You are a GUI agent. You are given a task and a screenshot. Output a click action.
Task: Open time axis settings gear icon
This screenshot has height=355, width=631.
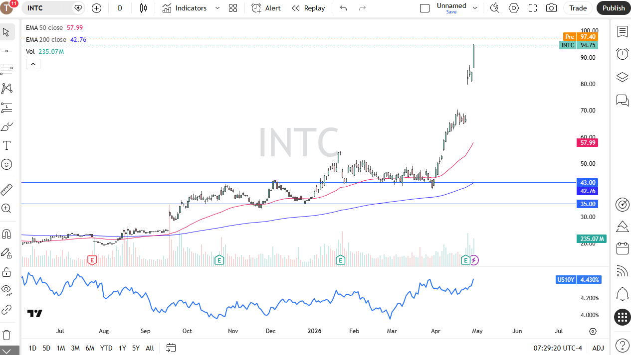593,331
